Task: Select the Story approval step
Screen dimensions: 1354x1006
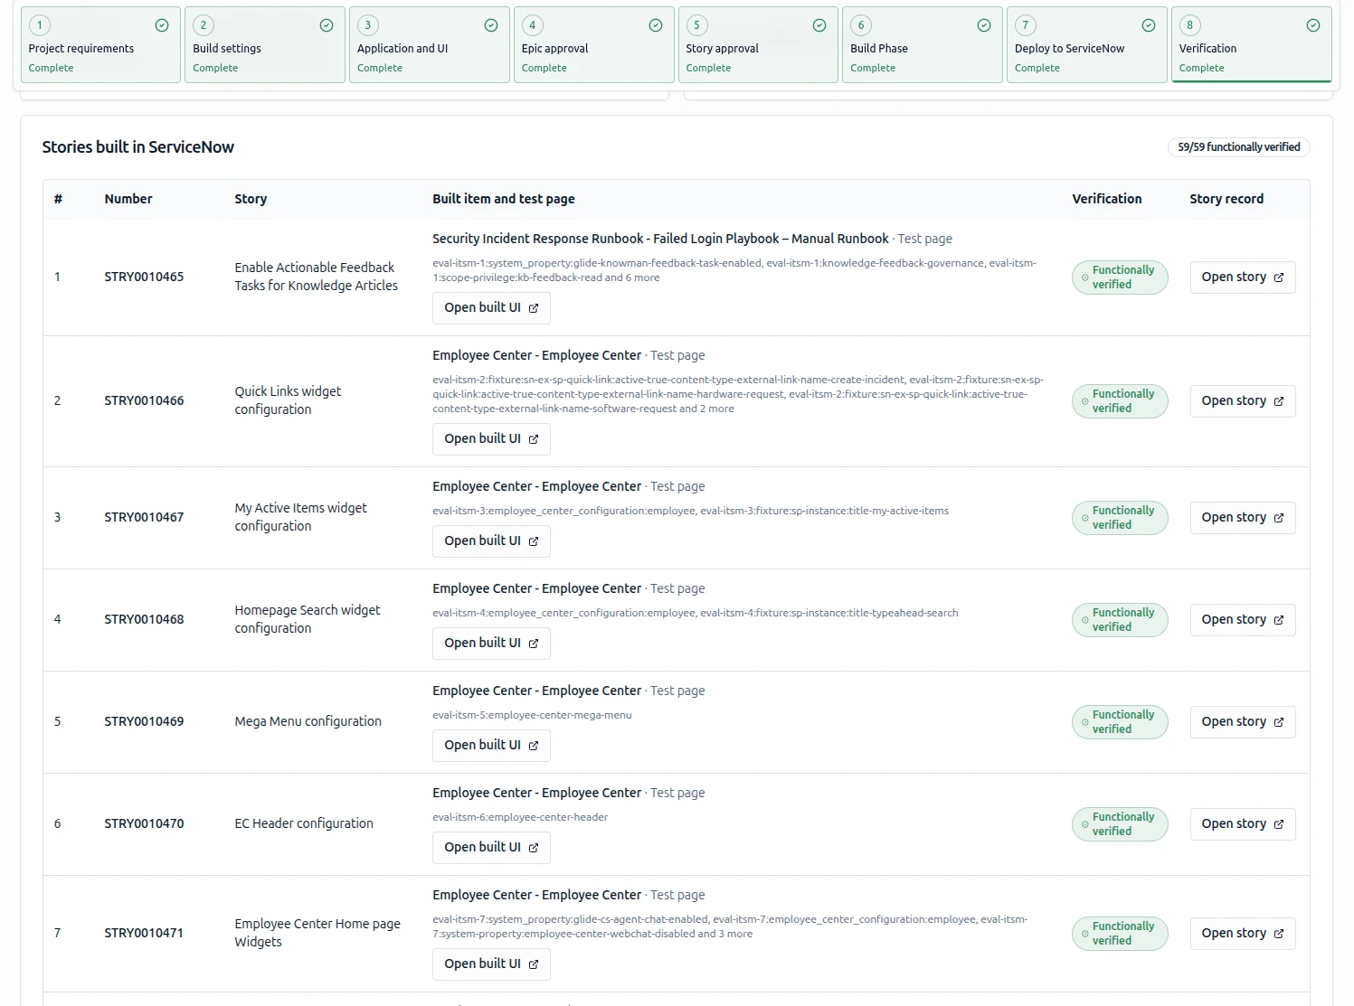Action: (x=758, y=45)
